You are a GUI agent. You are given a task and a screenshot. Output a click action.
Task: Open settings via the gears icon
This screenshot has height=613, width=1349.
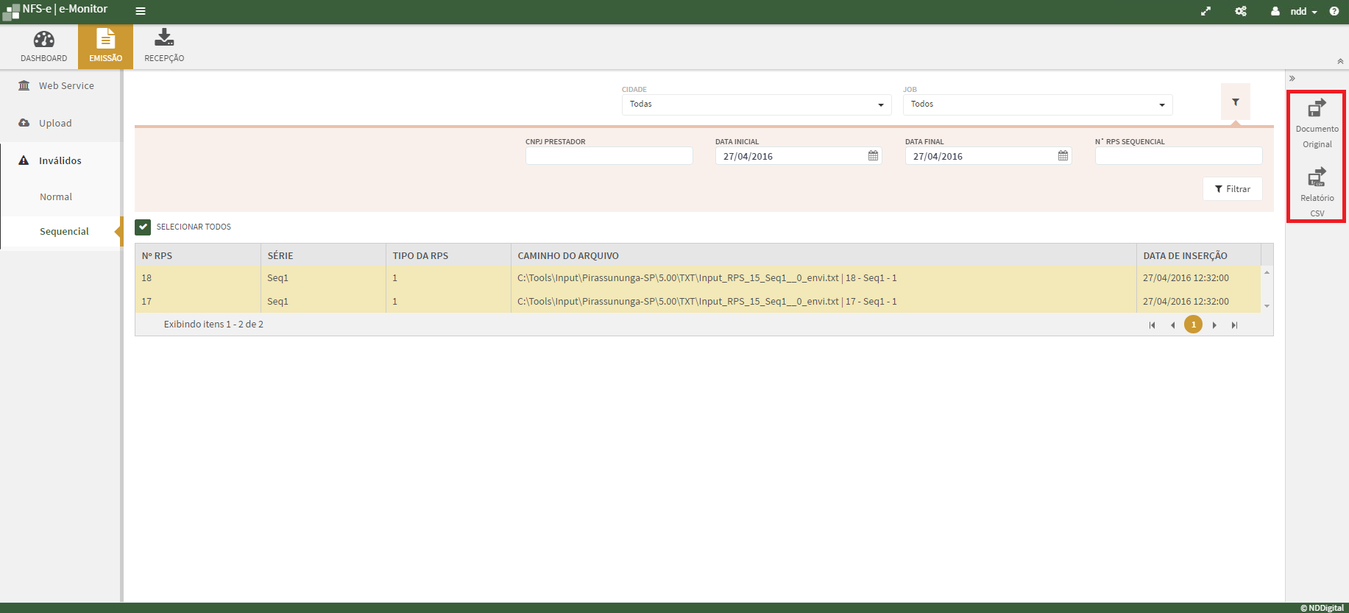[1241, 11]
